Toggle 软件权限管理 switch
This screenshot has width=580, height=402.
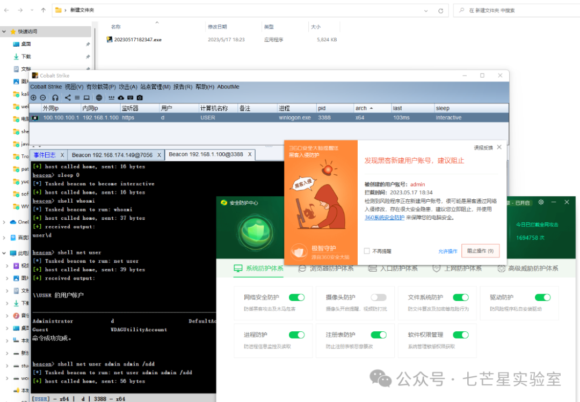point(461,335)
